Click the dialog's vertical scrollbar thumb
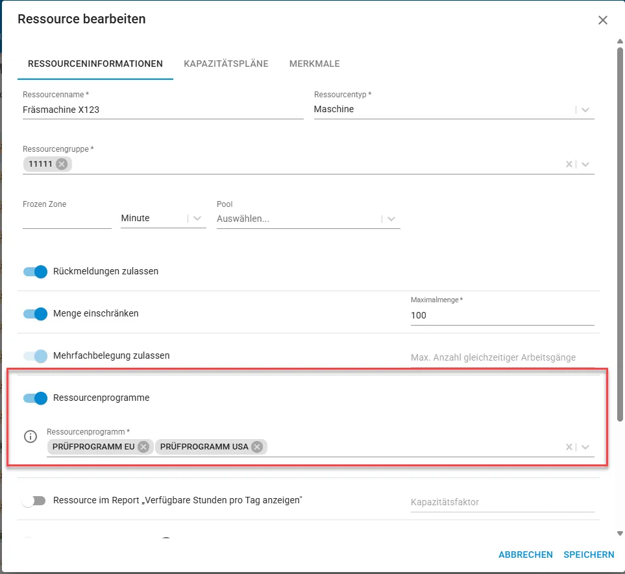 620,234
